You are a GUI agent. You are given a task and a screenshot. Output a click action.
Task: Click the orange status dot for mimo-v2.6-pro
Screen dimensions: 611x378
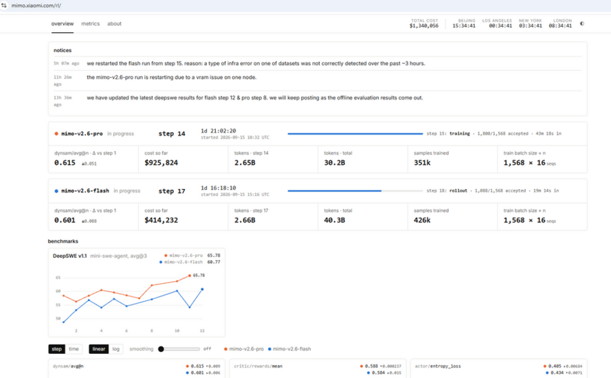[56, 133]
